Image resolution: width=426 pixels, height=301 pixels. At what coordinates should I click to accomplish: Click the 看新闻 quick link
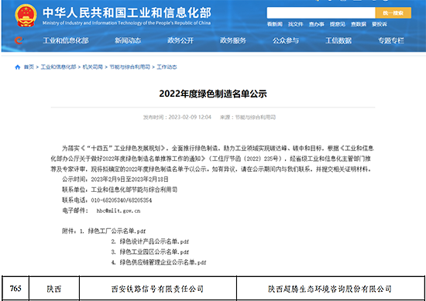(x=275, y=24)
